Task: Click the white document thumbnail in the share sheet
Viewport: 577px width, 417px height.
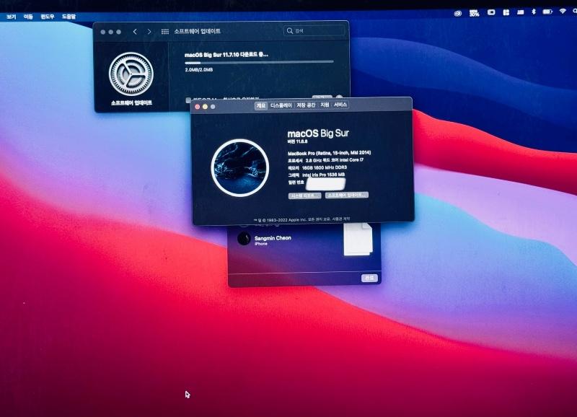Action: click(x=358, y=240)
